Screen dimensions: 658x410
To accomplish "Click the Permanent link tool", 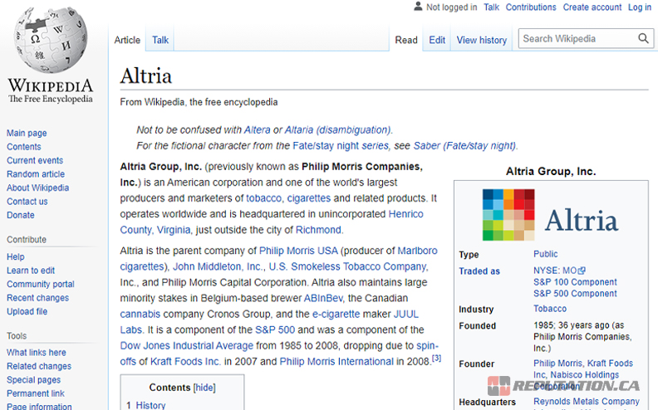I will pyautogui.click(x=35, y=393).
